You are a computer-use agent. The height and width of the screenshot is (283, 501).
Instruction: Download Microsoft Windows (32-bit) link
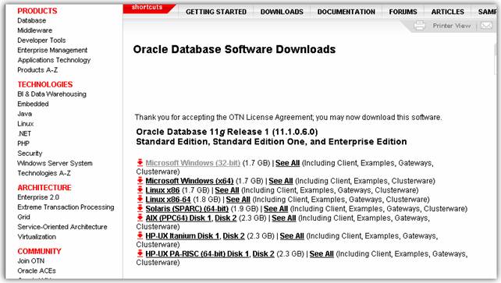tap(193, 163)
